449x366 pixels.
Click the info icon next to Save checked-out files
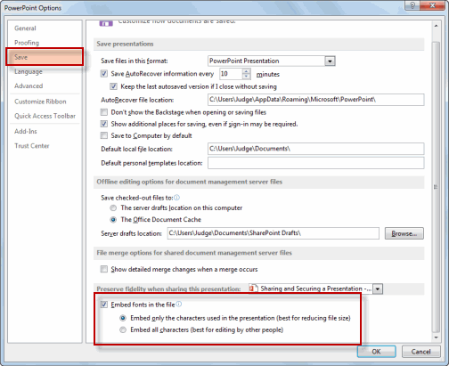point(176,198)
